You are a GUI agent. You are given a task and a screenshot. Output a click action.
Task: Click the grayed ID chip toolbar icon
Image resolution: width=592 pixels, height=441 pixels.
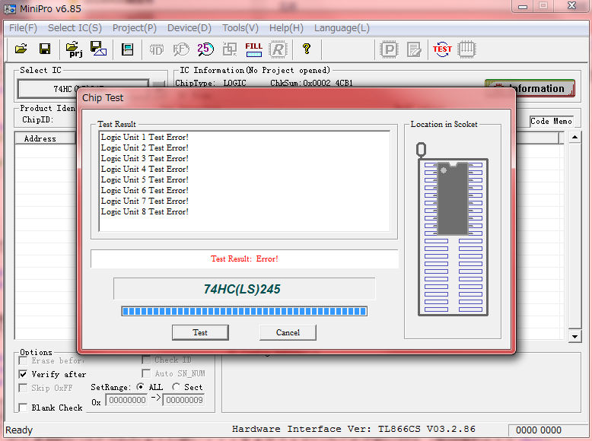point(156,49)
